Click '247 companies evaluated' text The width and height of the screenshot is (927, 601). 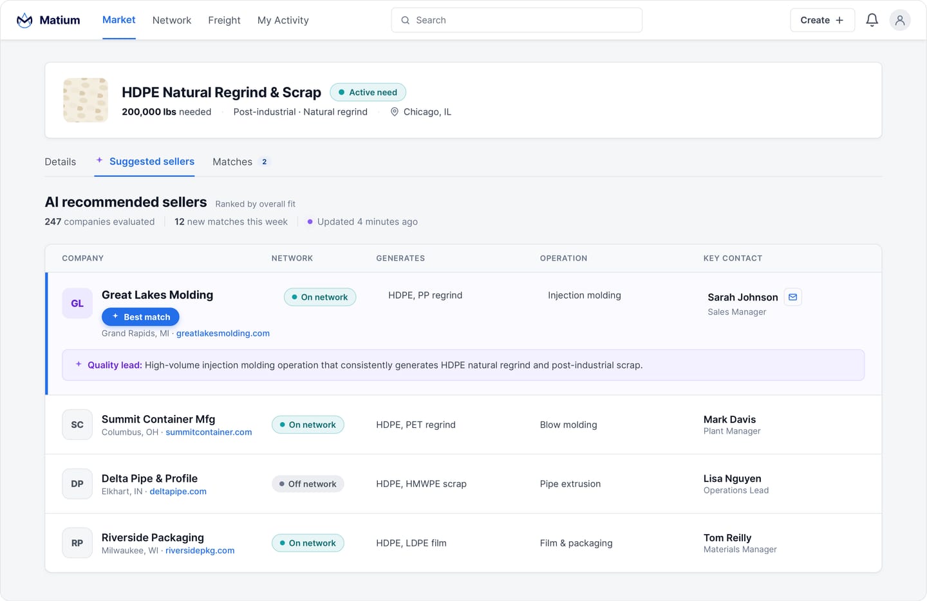tap(100, 222)
